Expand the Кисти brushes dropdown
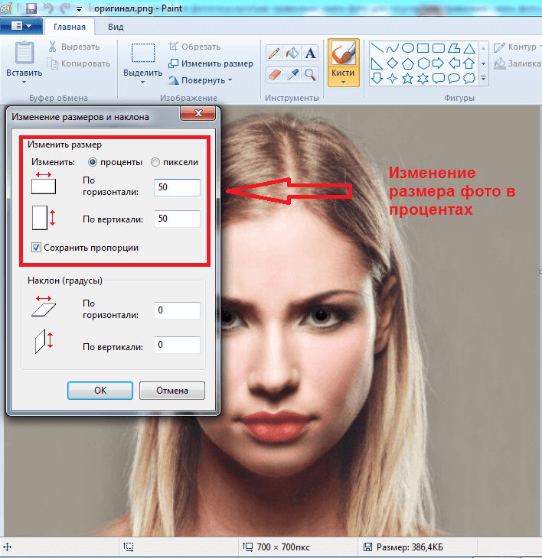 343,83
